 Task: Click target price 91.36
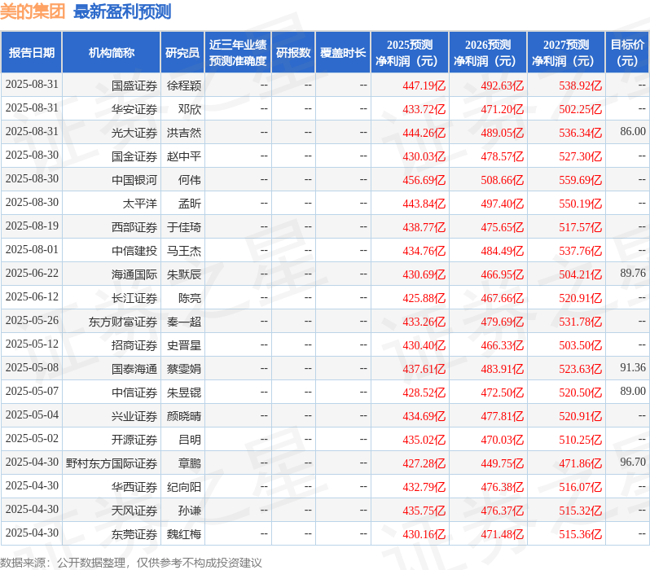click(x=633, y=368)
